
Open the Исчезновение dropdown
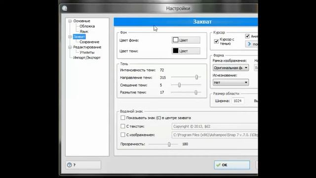click(231, 83)
